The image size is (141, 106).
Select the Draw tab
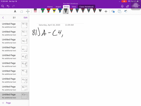66,7
